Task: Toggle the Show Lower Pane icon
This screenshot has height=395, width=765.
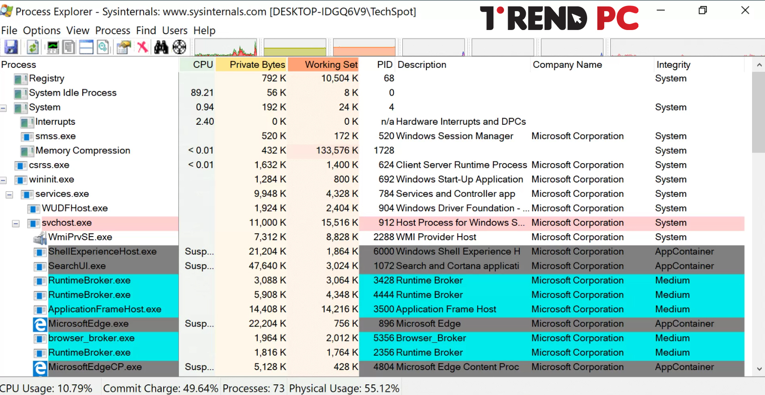Action: pyautogui.click(x=86, y=47)
